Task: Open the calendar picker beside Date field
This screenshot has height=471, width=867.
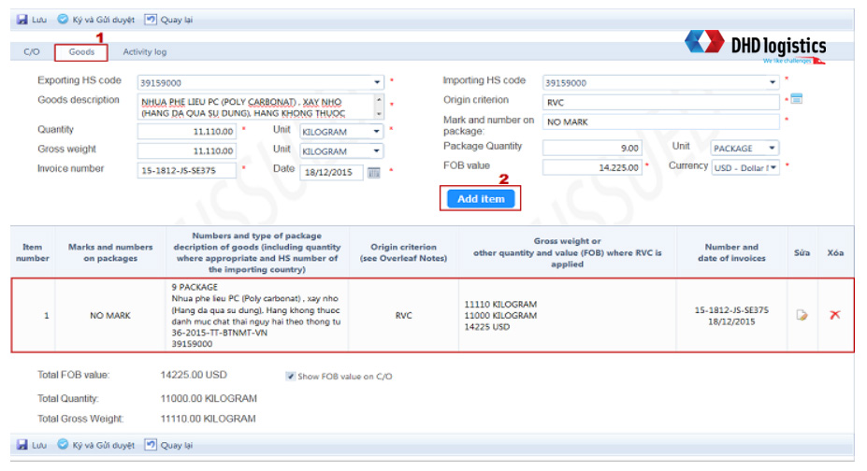Action: (x=374, y=172)
